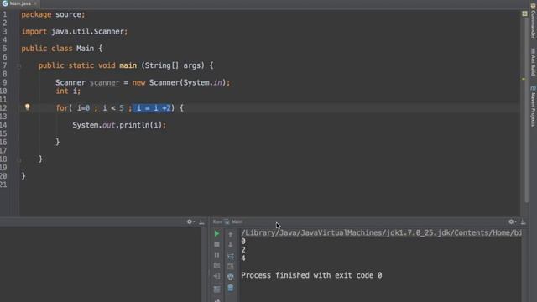This screenshot has width=537, height=302.
Task: Click console output value 4
Action: point(243,258)
